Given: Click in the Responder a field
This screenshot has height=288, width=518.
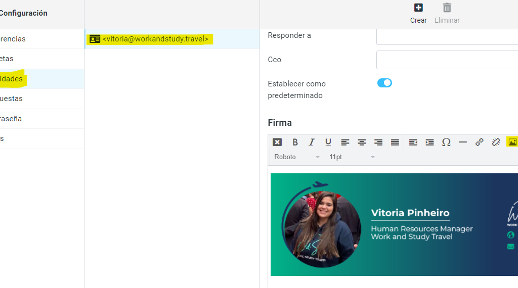Looking at the screenshot, I should pos(447,36).
